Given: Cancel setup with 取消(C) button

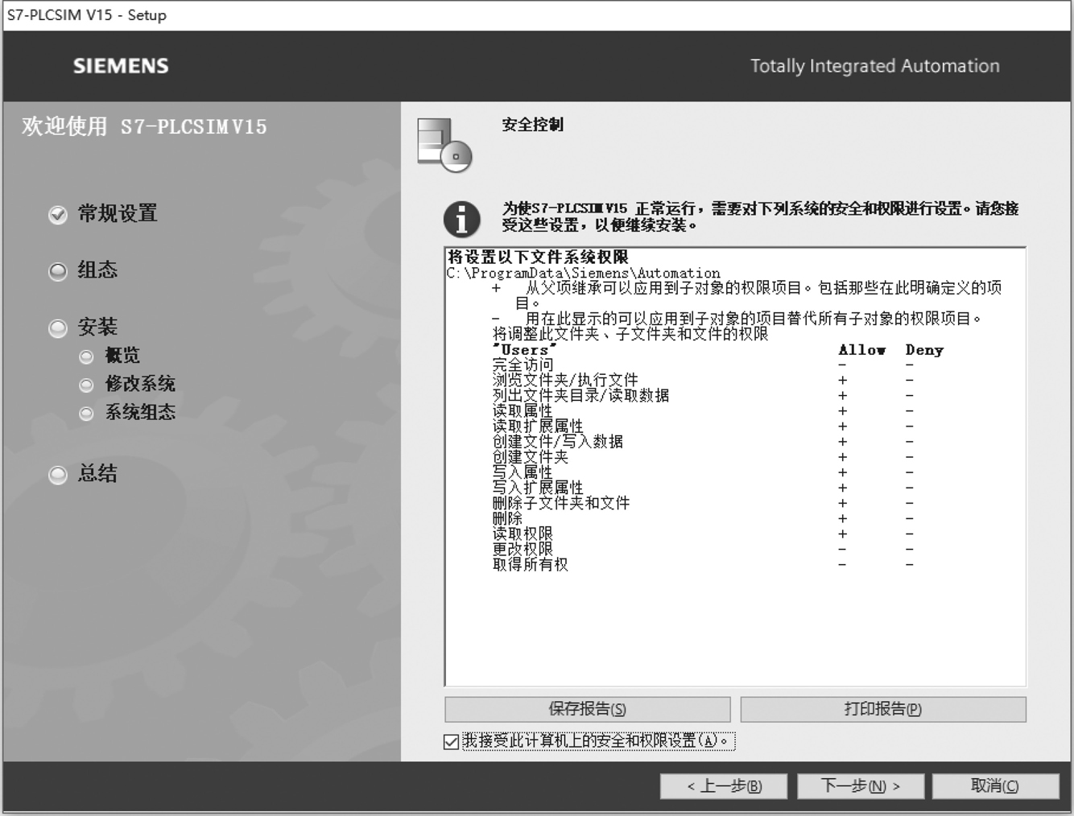Looking at the screenshot, I should (996, 786).
